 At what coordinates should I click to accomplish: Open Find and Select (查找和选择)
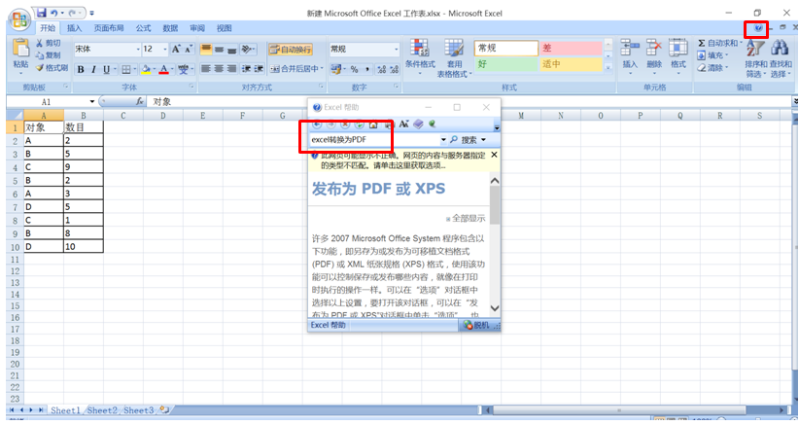pos(781,58)
